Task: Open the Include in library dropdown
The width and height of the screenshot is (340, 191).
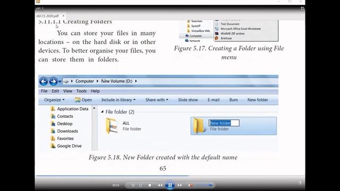Action: pyautogui.click(x=118, y=100)
